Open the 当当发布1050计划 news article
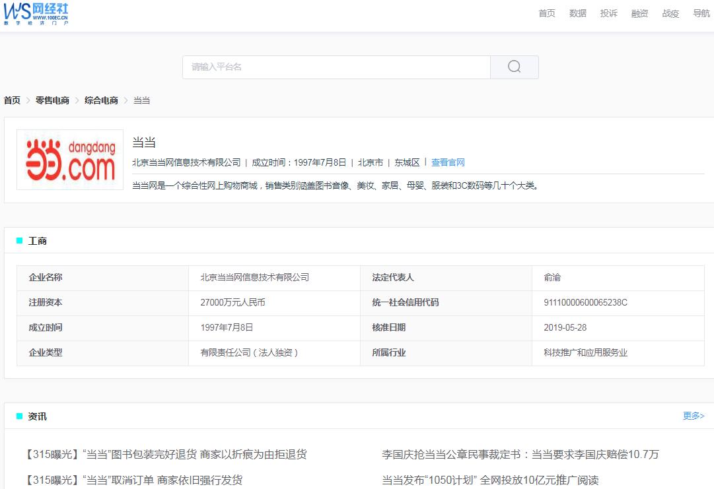Screen dimensions: 714x489 click(495, 478)
